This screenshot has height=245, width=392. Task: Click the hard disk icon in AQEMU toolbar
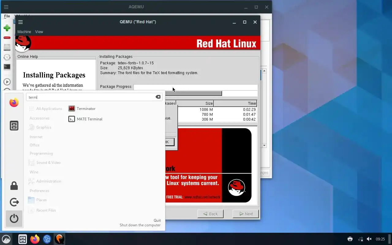[x=7, y=47]
